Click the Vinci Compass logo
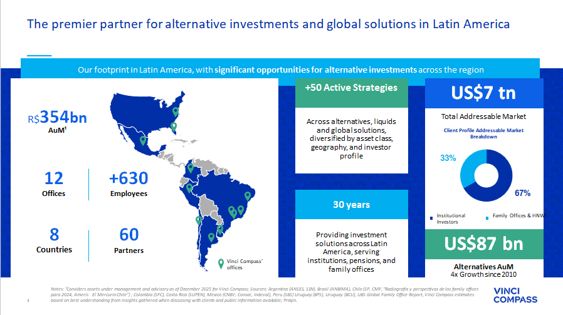Viewport: 563px width, 315px height. click(515, 294)
